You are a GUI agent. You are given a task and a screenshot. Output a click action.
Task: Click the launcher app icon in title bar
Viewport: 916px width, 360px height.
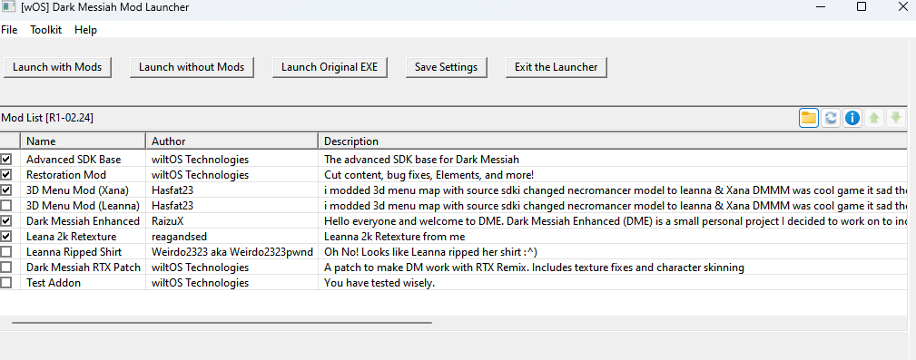7,7
